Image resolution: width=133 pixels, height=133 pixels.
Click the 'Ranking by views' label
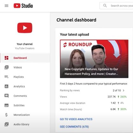click(x=70, y=90)
